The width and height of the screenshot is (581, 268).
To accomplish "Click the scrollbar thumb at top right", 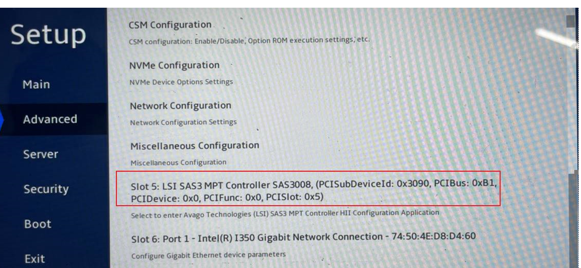I will (571, 21).
